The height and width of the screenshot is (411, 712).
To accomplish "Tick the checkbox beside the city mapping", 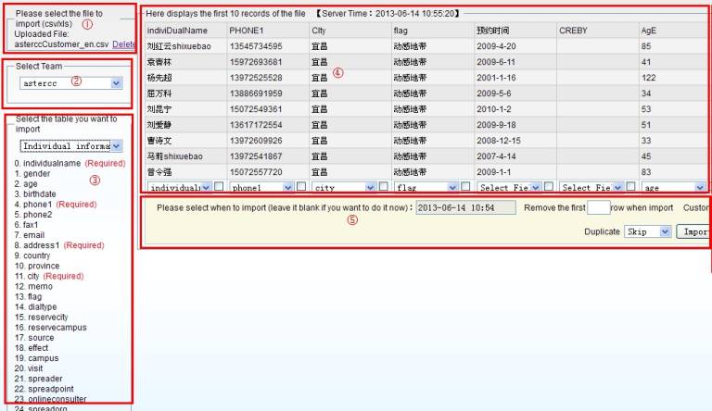I will pos(383,186).
